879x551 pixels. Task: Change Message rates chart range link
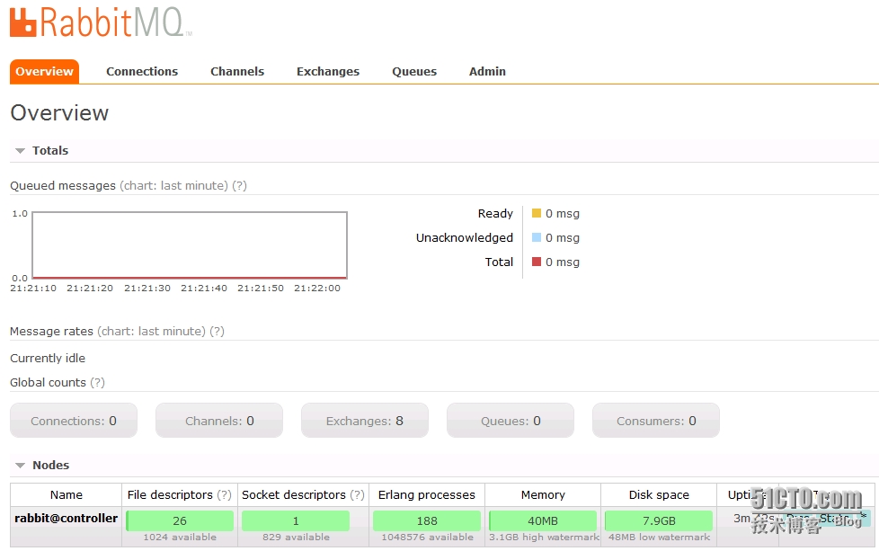point(151,332)
